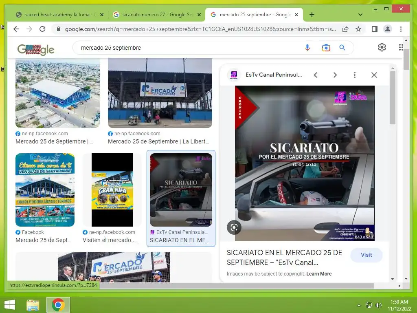Viewport: 417px width, 313px height.
Task: Search inside image with Lens icon
Action: [x=234, y=227]
